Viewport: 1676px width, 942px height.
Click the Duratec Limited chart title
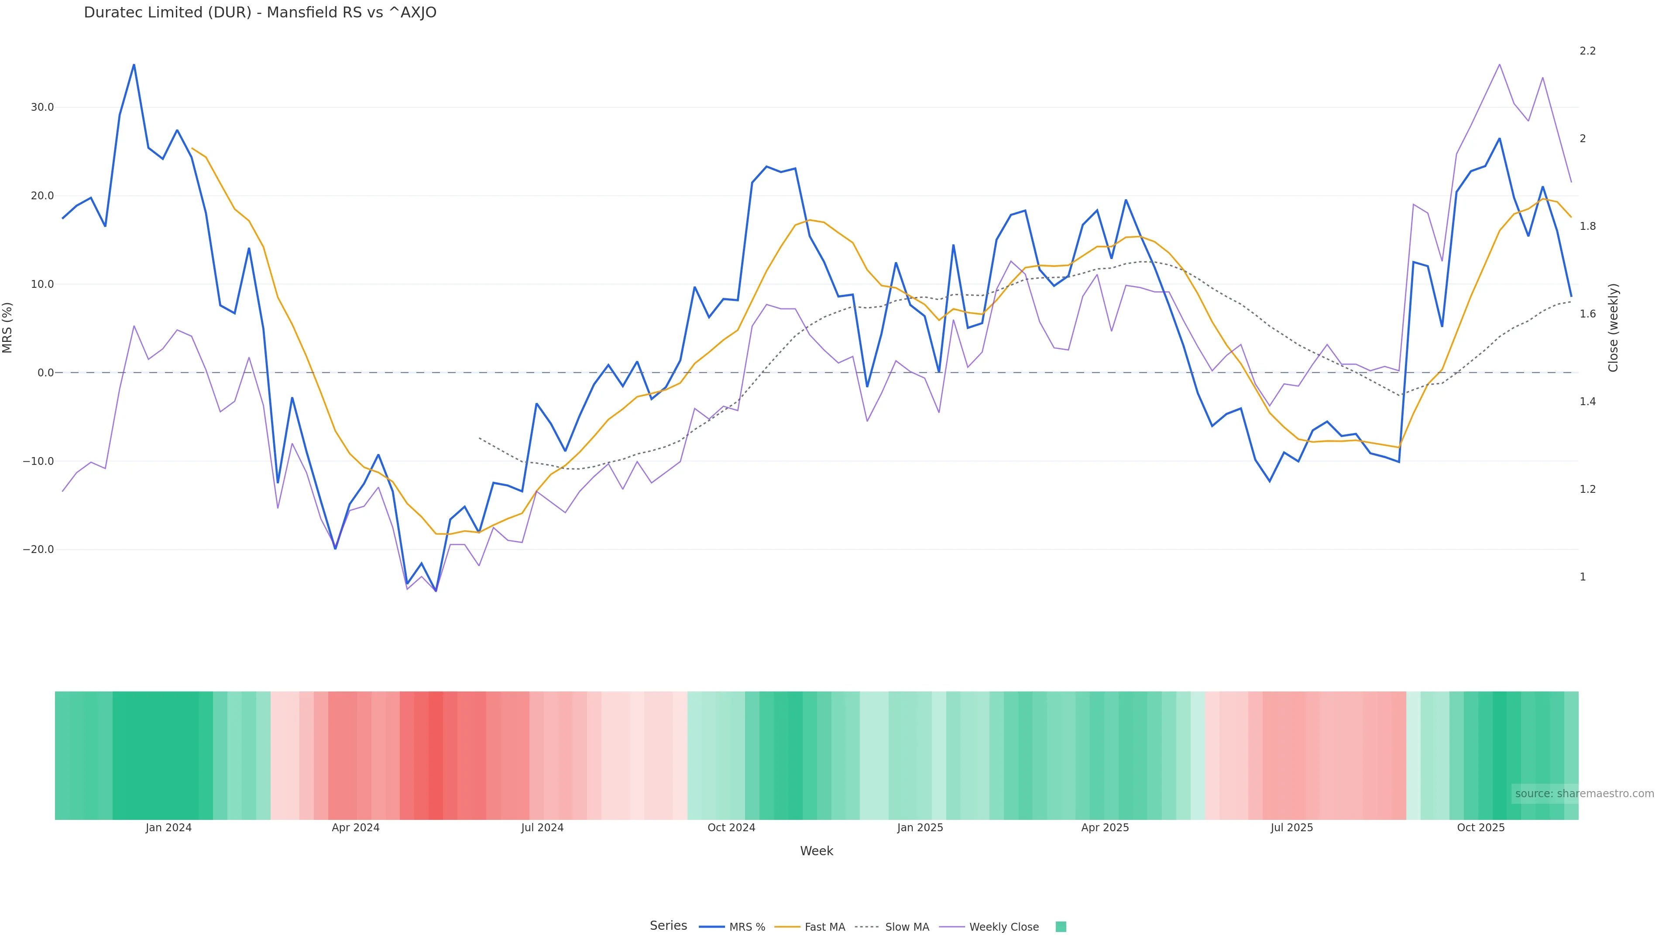tap(260, 13)
